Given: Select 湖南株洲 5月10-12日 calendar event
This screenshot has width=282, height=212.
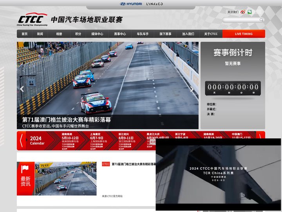Looking at the screenshot, I should pyautogui.click(x=70, y=141).
